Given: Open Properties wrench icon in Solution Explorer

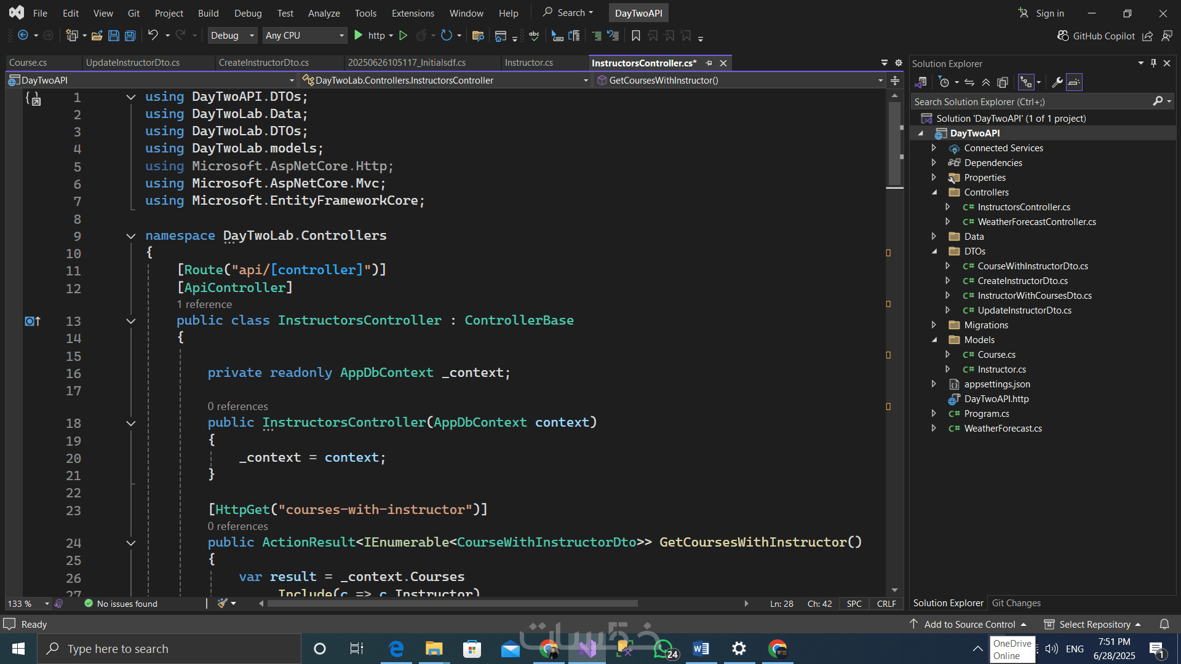Looking at the screenshot, I should click(x=1057, y=82).
